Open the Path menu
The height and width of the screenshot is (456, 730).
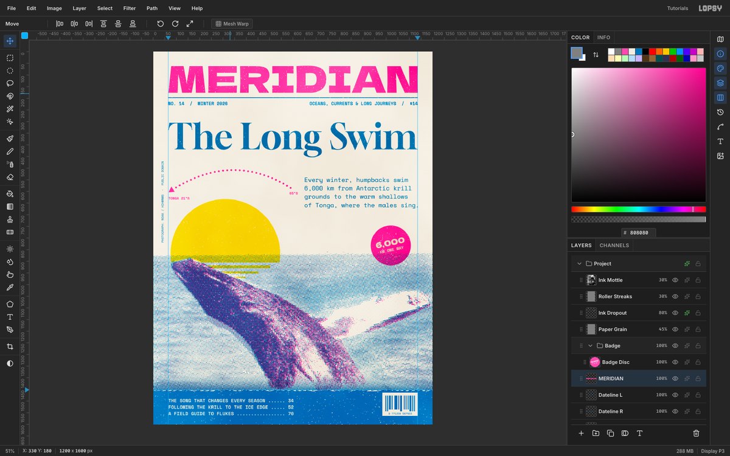point(152,9)
